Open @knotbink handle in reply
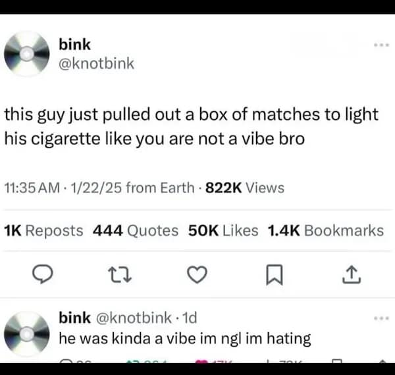395x375 pixels. click(134, 318)
